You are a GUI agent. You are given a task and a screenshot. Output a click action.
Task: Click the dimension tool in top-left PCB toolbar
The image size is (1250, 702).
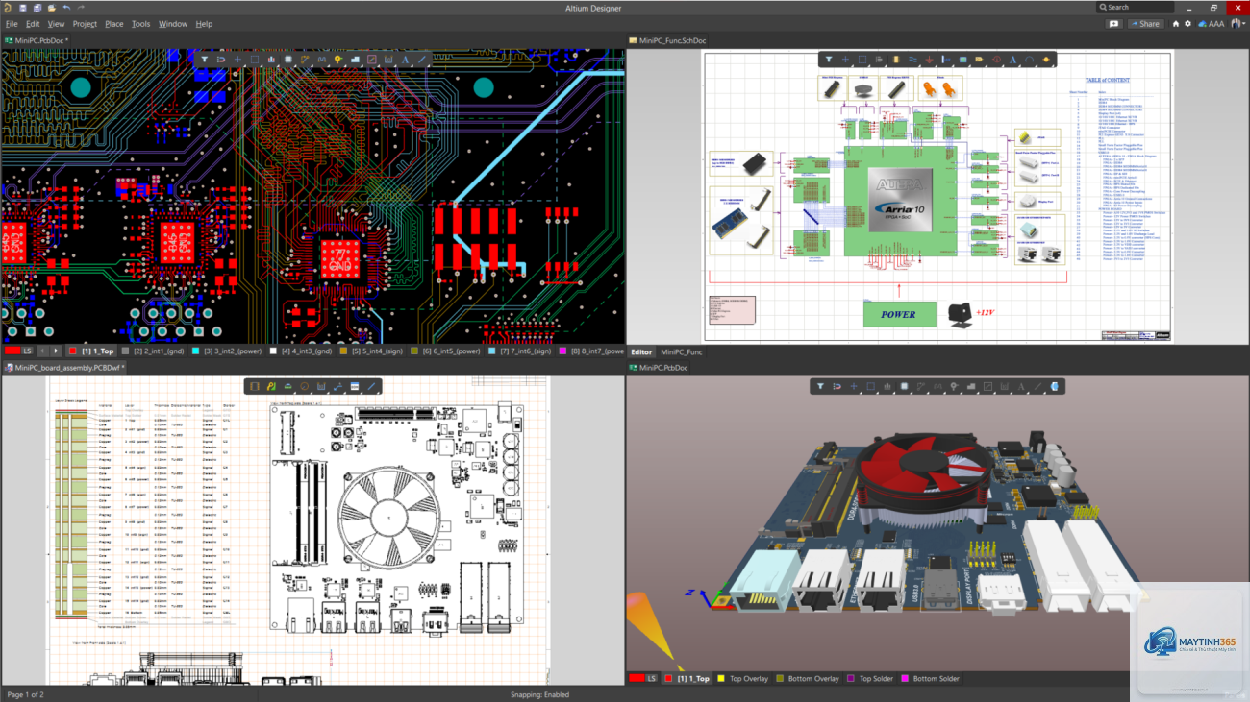coord(388,60)
